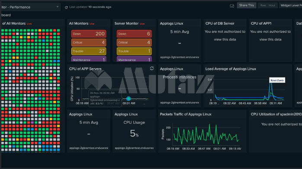The image size is (302, 169).
Task: Click the green Packets traffic line graph
Action: pyautogui.click(x=206, y=134)
